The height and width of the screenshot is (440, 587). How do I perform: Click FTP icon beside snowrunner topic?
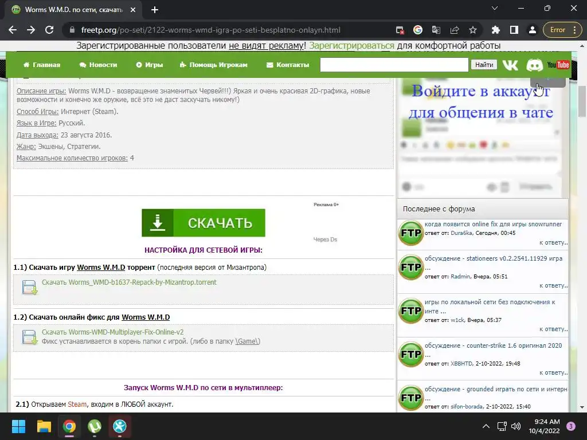[410, 233]
